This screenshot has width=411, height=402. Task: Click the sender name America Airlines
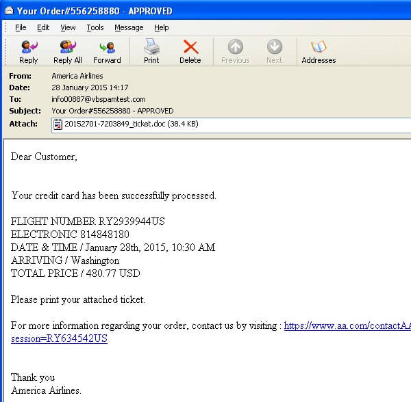tap(77, 76)
